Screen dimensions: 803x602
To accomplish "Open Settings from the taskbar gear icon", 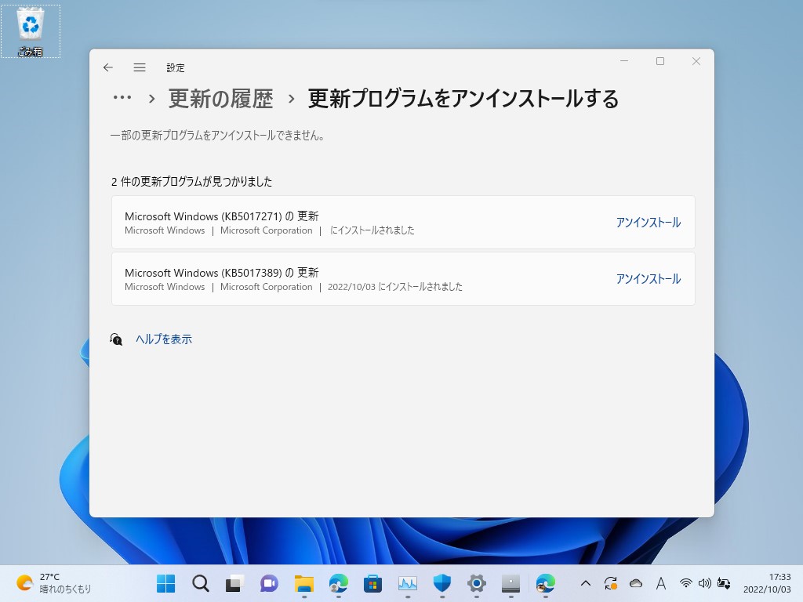I will pyautogui.click(x=476, y=583).
